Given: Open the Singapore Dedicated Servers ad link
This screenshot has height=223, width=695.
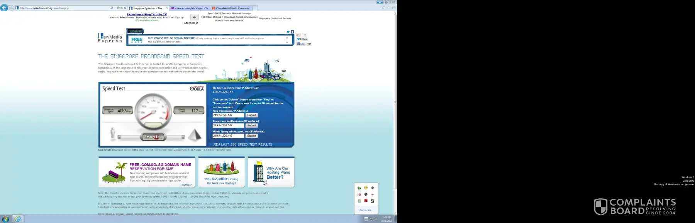Looking at the screenshot, I should [x=275, y=18].
